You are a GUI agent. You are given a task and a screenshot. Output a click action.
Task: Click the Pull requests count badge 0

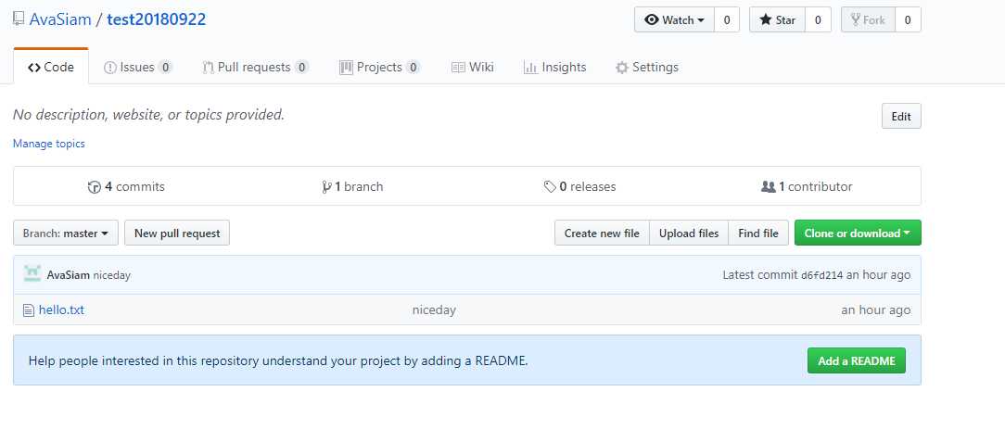coord(302,68)
